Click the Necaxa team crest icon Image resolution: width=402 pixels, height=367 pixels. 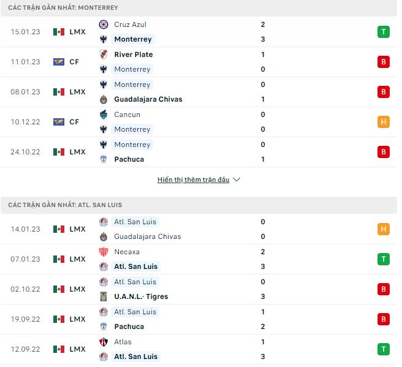pos(104,252)
